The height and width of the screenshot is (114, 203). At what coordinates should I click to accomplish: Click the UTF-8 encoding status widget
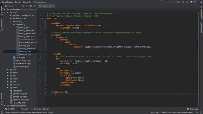[x=164, y=112]
